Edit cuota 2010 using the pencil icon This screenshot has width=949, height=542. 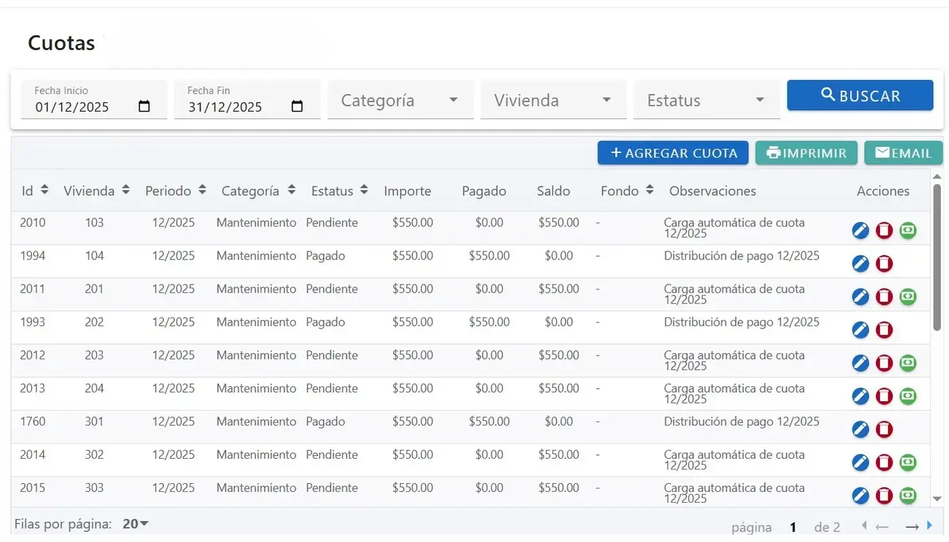[860, 230]
